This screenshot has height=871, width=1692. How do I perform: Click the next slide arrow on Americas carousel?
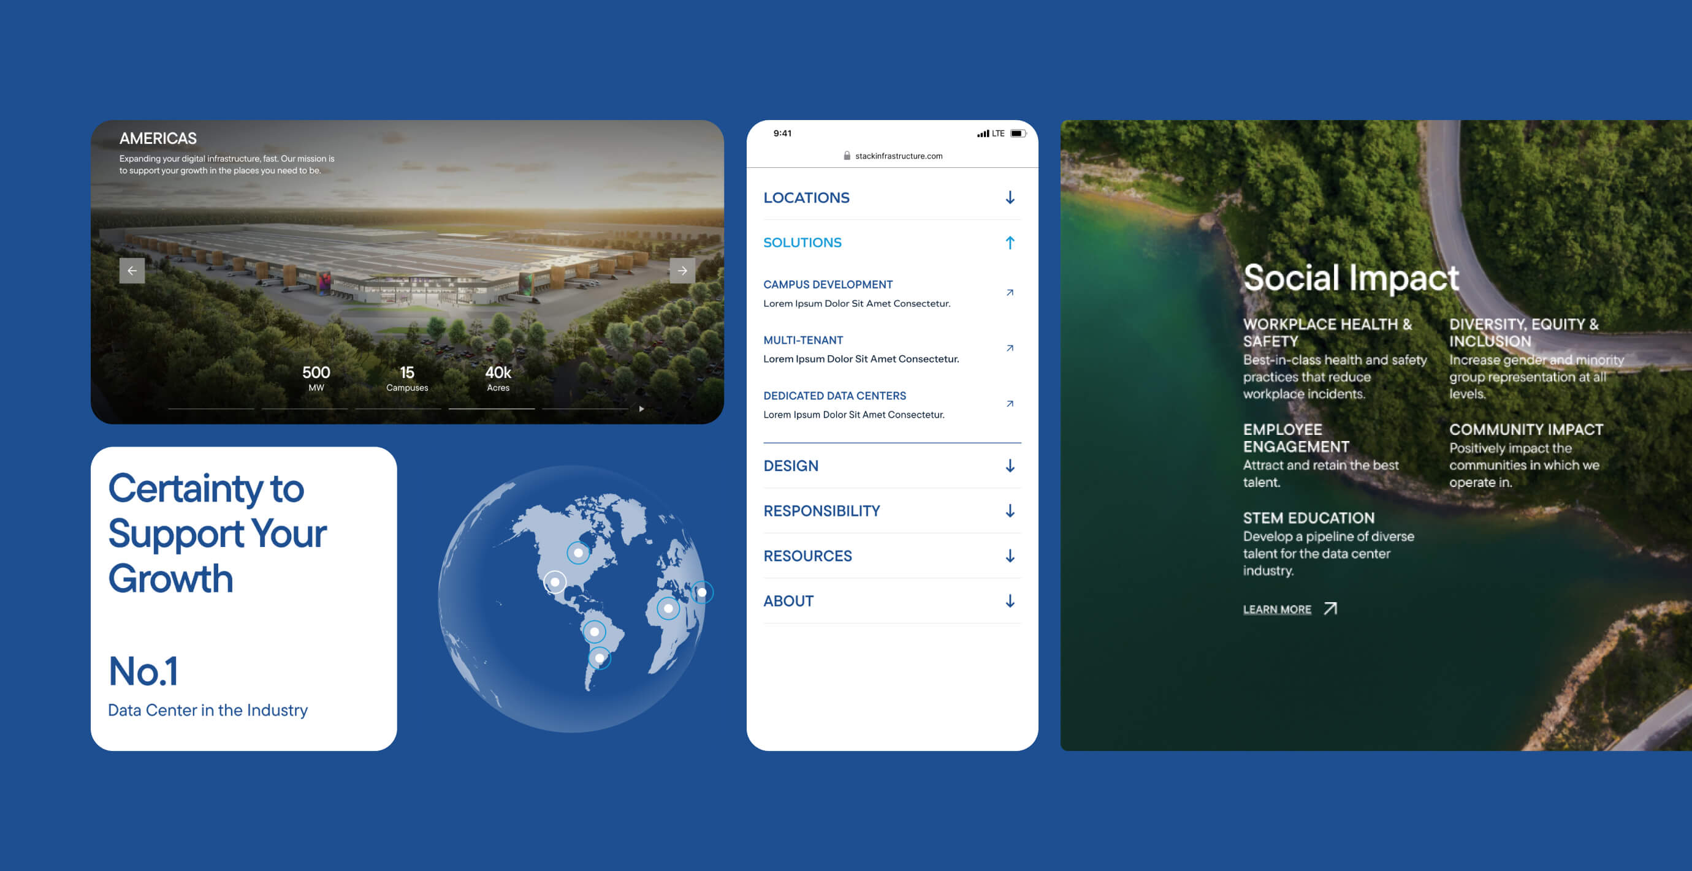click(x=682, y=270)
